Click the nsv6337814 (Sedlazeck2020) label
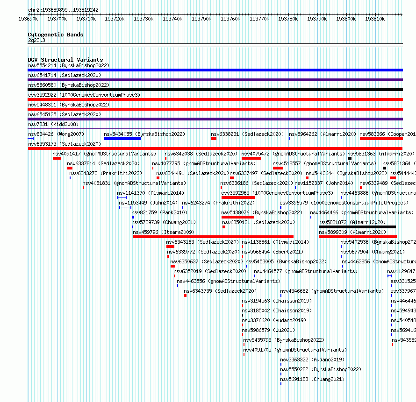Screen dimensions: 416x402 pyautogui.click(x=103, y=163)
